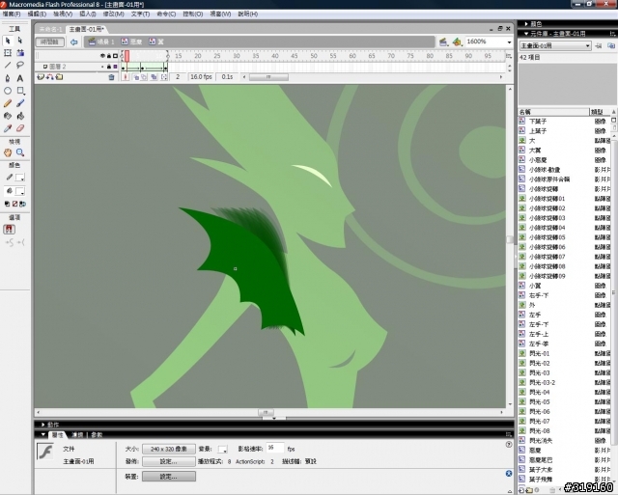Open the background color swatch dropdown
Screen dimensions: 618x495
click(x=223, y=449)
